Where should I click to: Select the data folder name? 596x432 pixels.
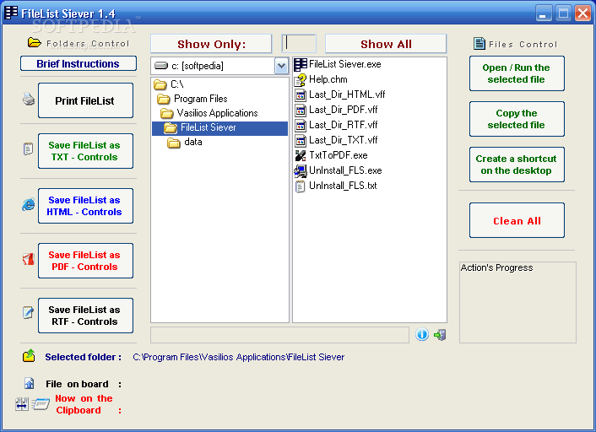tap(193, 142)
